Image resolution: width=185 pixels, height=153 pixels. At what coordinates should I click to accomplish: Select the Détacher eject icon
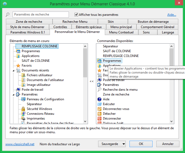coord(99,114)
